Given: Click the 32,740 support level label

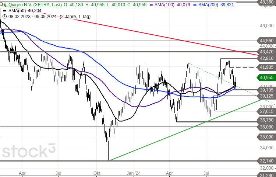Looking at the screenshot, I should (x=266, y=161).
